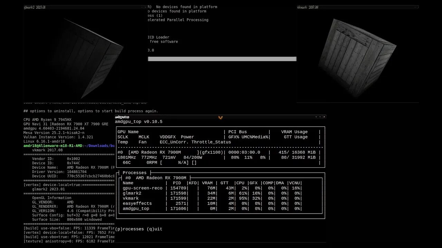Click the 'Processes' section heading

pyautogui.click(x=135, y=173)
